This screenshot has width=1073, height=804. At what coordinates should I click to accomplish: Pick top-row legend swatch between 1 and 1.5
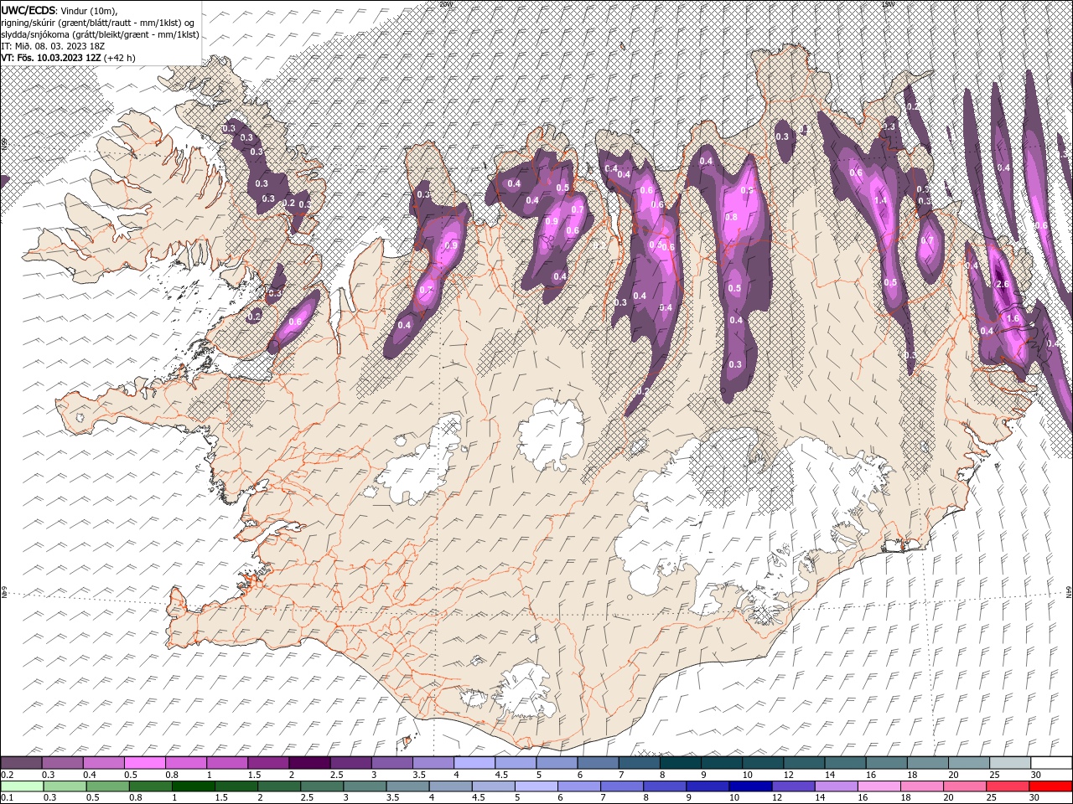(227, 763)
